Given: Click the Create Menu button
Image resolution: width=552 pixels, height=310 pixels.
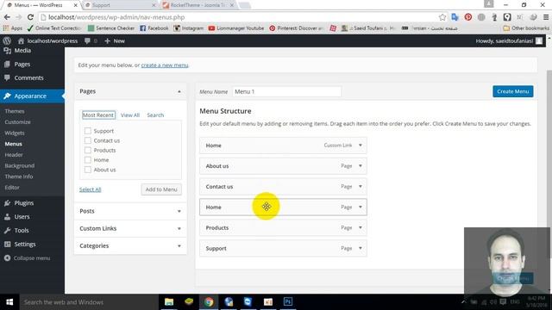Looking at the screenshot, I should [x=513, y=91].
